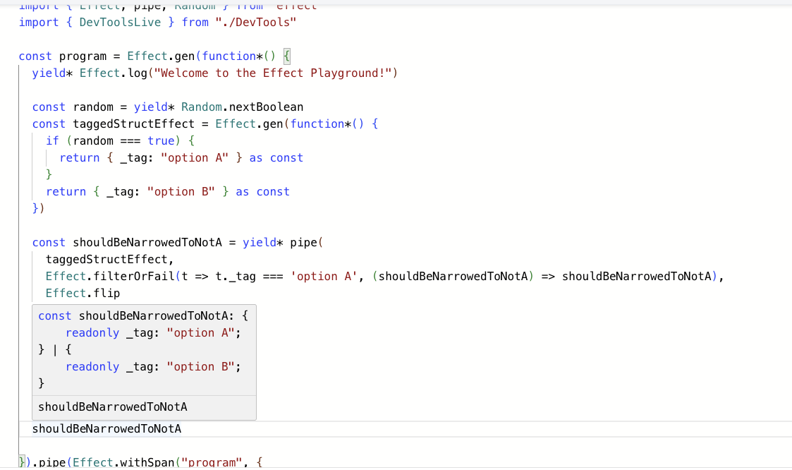
Task: Click withSpan in the bottom .pipe line
Action: click(147, 462)
